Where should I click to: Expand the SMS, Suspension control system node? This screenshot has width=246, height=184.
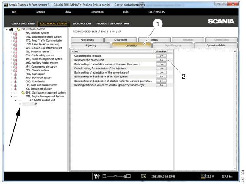coord(11,37)
